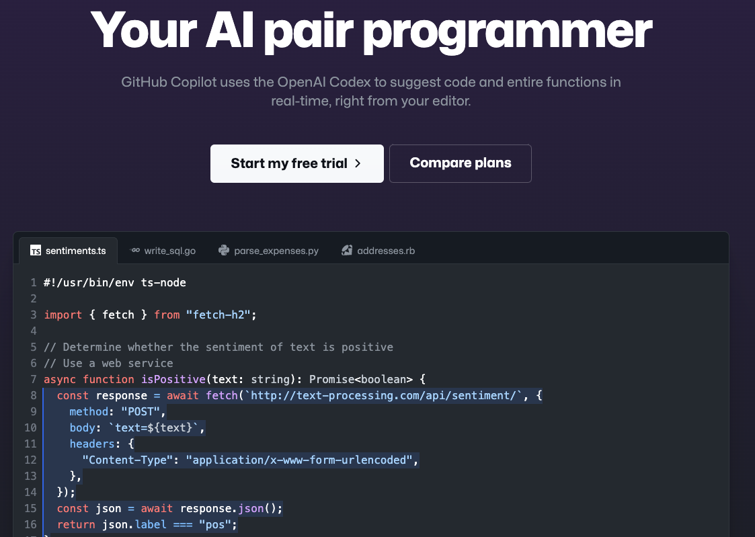755x537 pixels.
Task: Click the 'headers: {' line
Action: coord(102,444)
